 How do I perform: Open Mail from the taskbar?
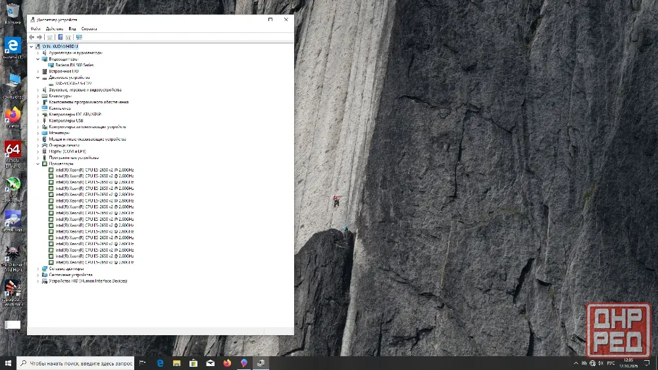[x=211, y=363]
